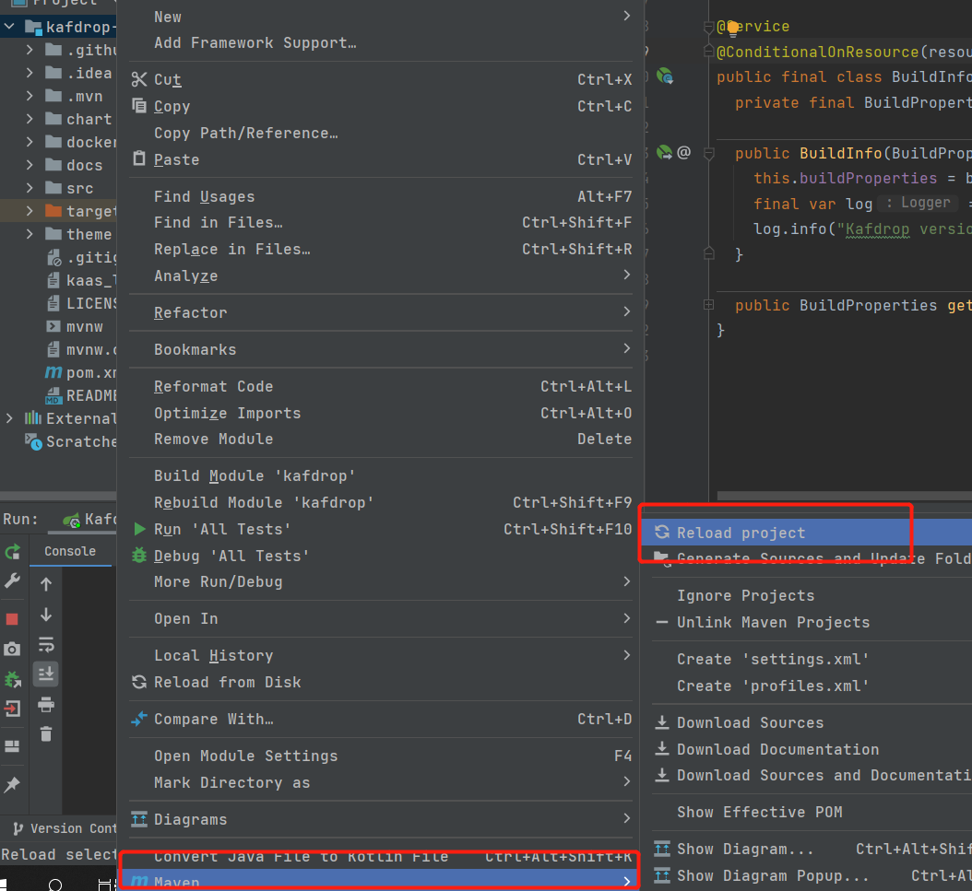972x891 pixels.
Task: Open the New submenu
Action: tap(381, 17)
